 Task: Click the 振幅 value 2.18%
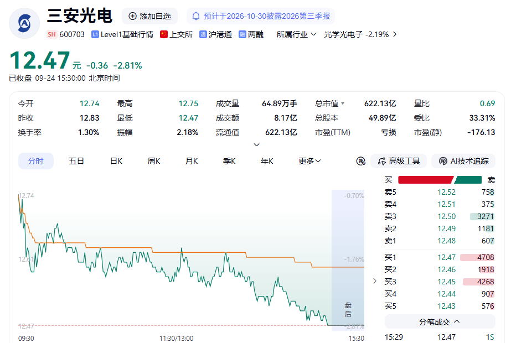pyautogui.click(x=187, y=132)
